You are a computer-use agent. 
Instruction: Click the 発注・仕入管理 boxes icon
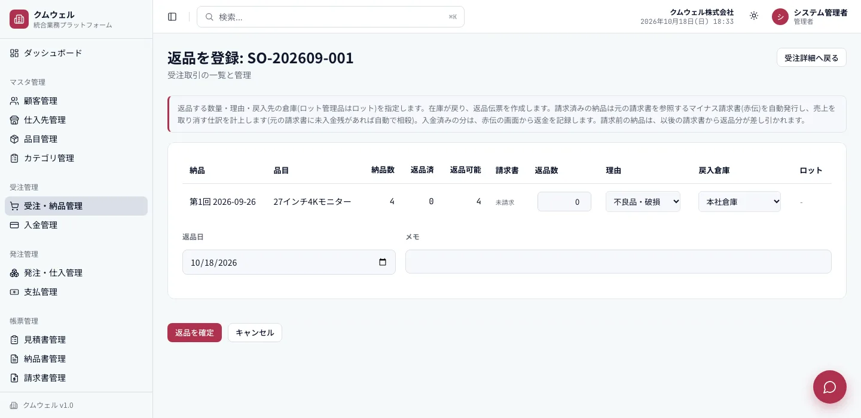pyautogui.click(x=14, y=273)
